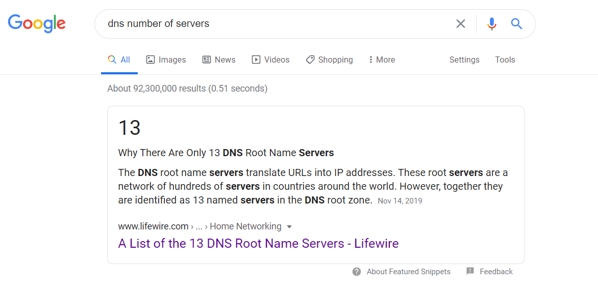598x292 pixels.
Task: Click the Feedback speech bubble icon
Action: coord(470,271)
